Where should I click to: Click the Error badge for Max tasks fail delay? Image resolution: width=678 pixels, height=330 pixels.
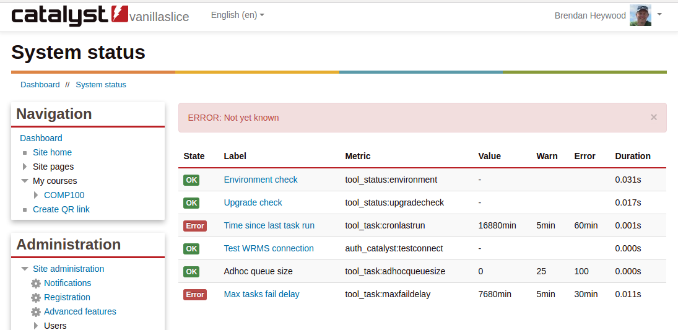click(194, 295)
